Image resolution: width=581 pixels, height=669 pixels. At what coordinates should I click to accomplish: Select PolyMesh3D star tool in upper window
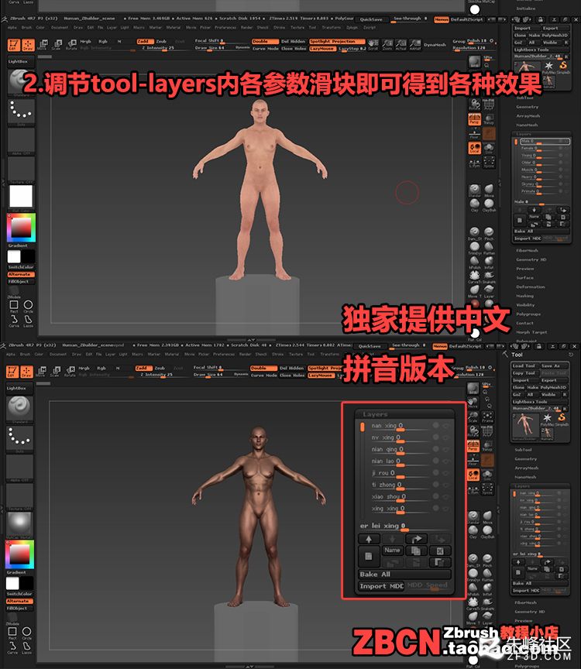(x=548, y=67)
